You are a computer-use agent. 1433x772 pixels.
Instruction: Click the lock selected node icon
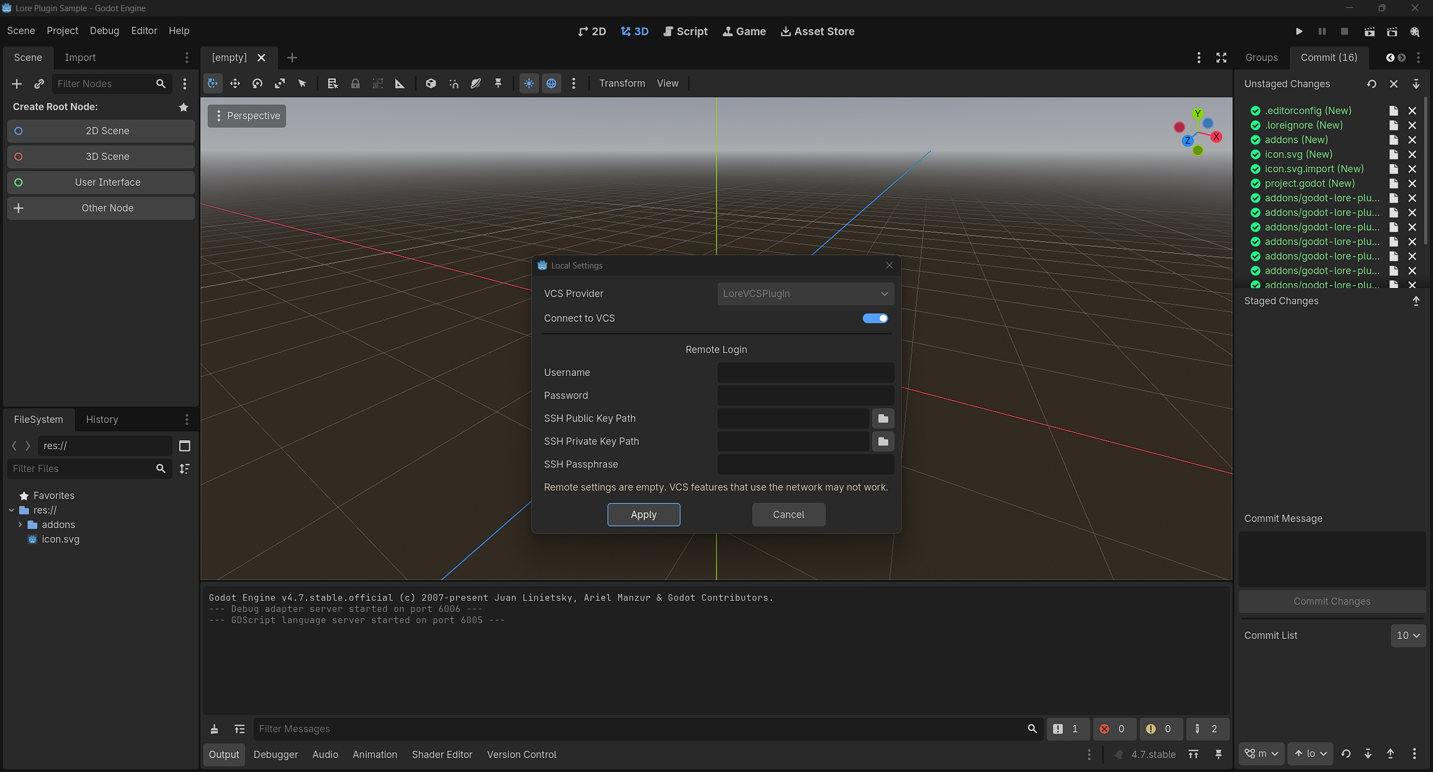355,83
